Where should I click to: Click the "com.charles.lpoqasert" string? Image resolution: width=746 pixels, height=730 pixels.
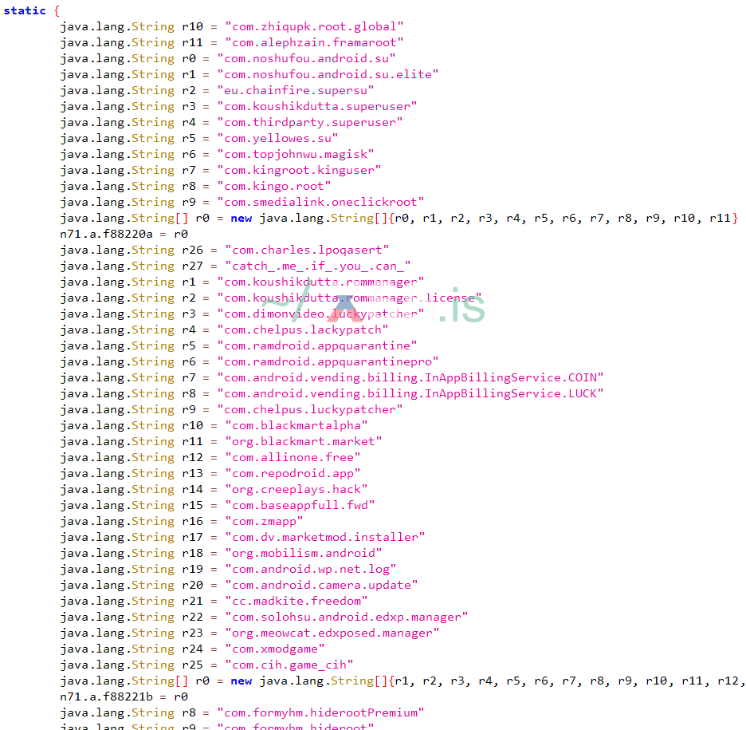[x=307, y=250]
